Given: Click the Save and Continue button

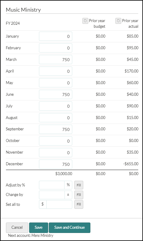Looking at the screenshot, I should pyautogui.click(x=70, y=228).
